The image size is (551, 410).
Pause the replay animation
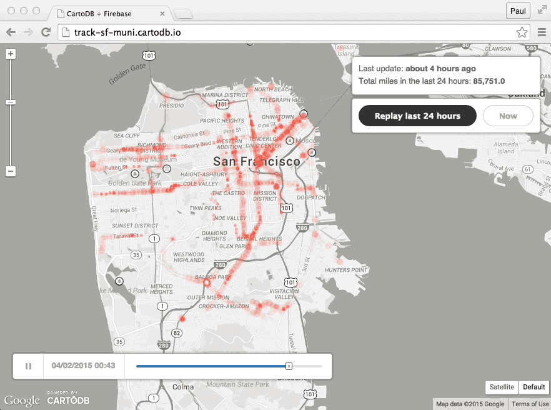coord(28,366)
